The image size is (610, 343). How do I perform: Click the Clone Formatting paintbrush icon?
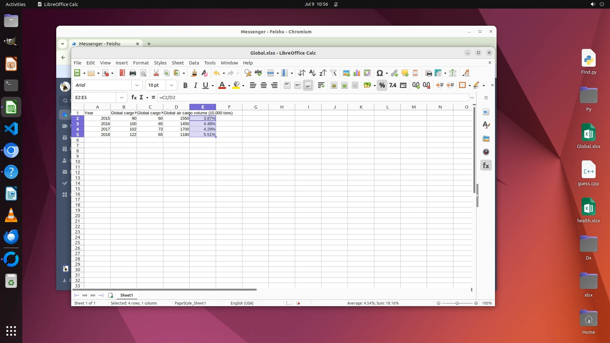194,73
